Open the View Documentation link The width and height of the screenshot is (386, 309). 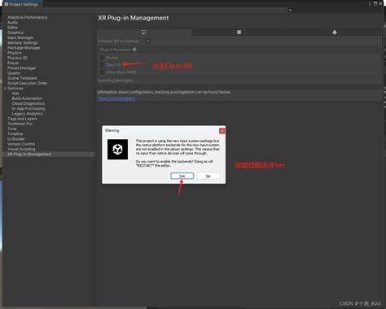(116, 98)
